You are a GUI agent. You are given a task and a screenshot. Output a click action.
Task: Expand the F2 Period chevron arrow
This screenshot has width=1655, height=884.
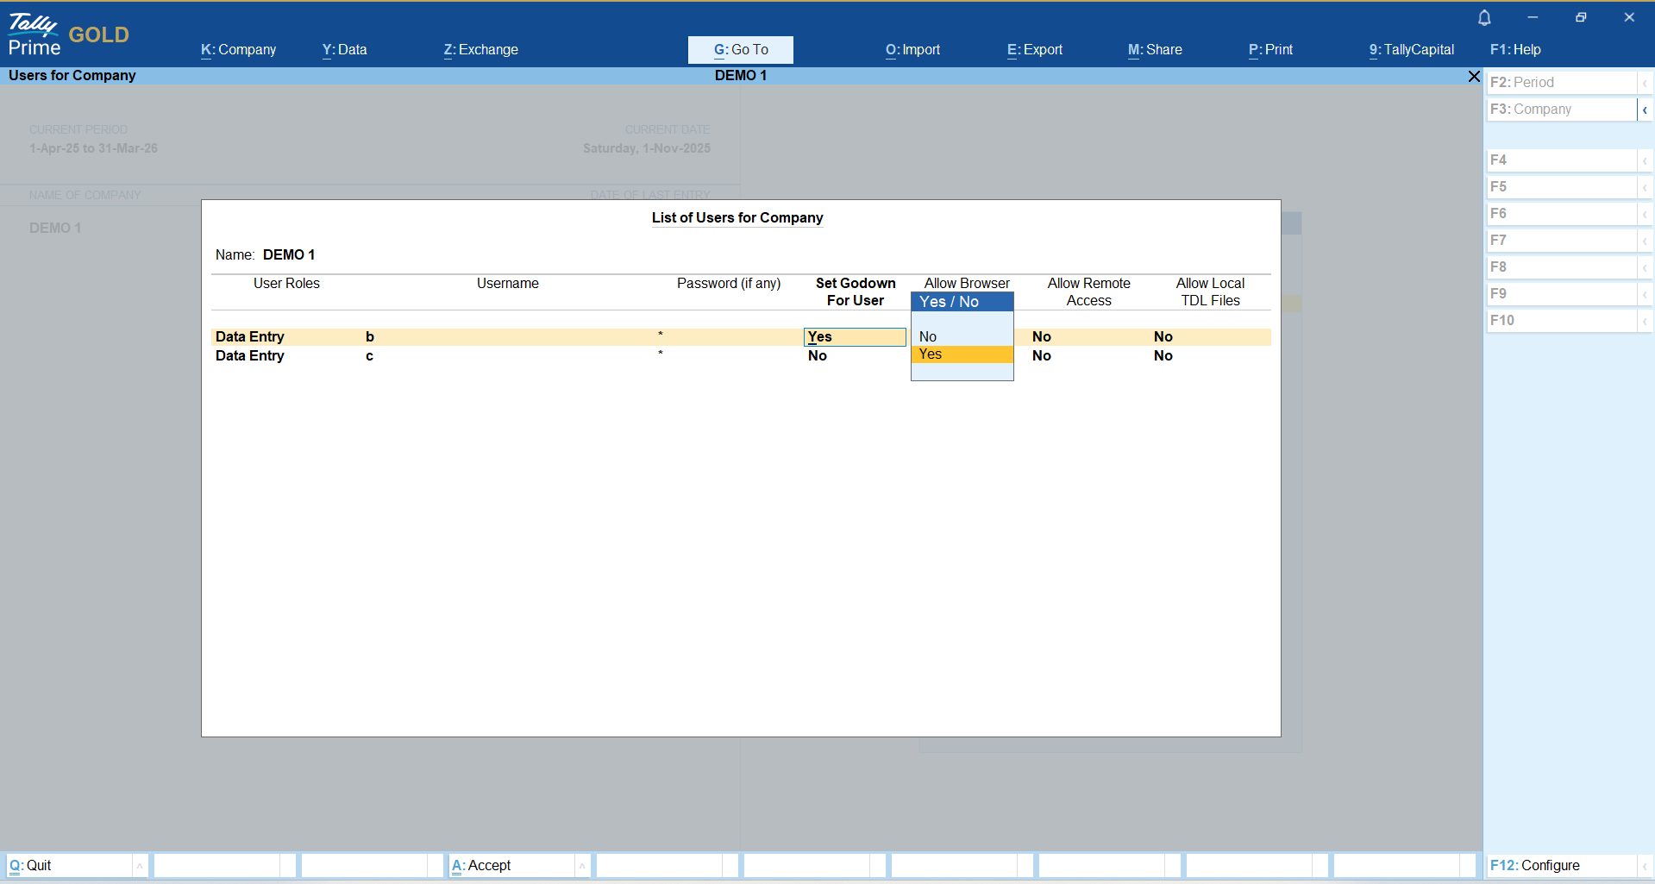pos(1645,83)
